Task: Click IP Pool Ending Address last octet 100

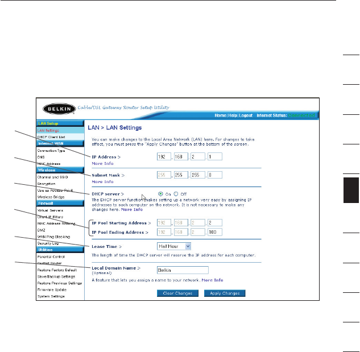Action: [x=215, y=232]
